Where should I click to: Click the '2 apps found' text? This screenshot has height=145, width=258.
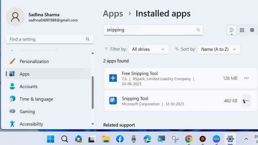116,61
